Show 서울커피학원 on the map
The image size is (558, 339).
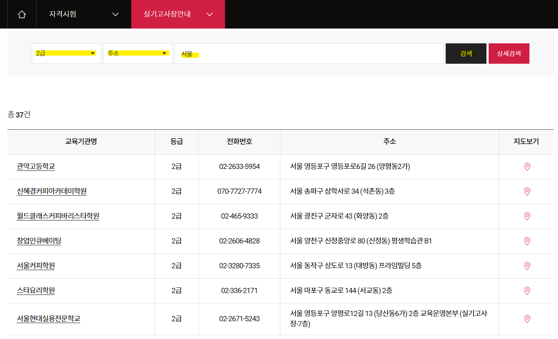point(527,266)
